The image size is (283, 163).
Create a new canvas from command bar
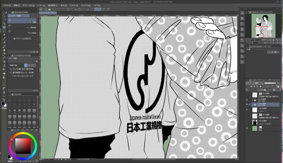point(46,9)
